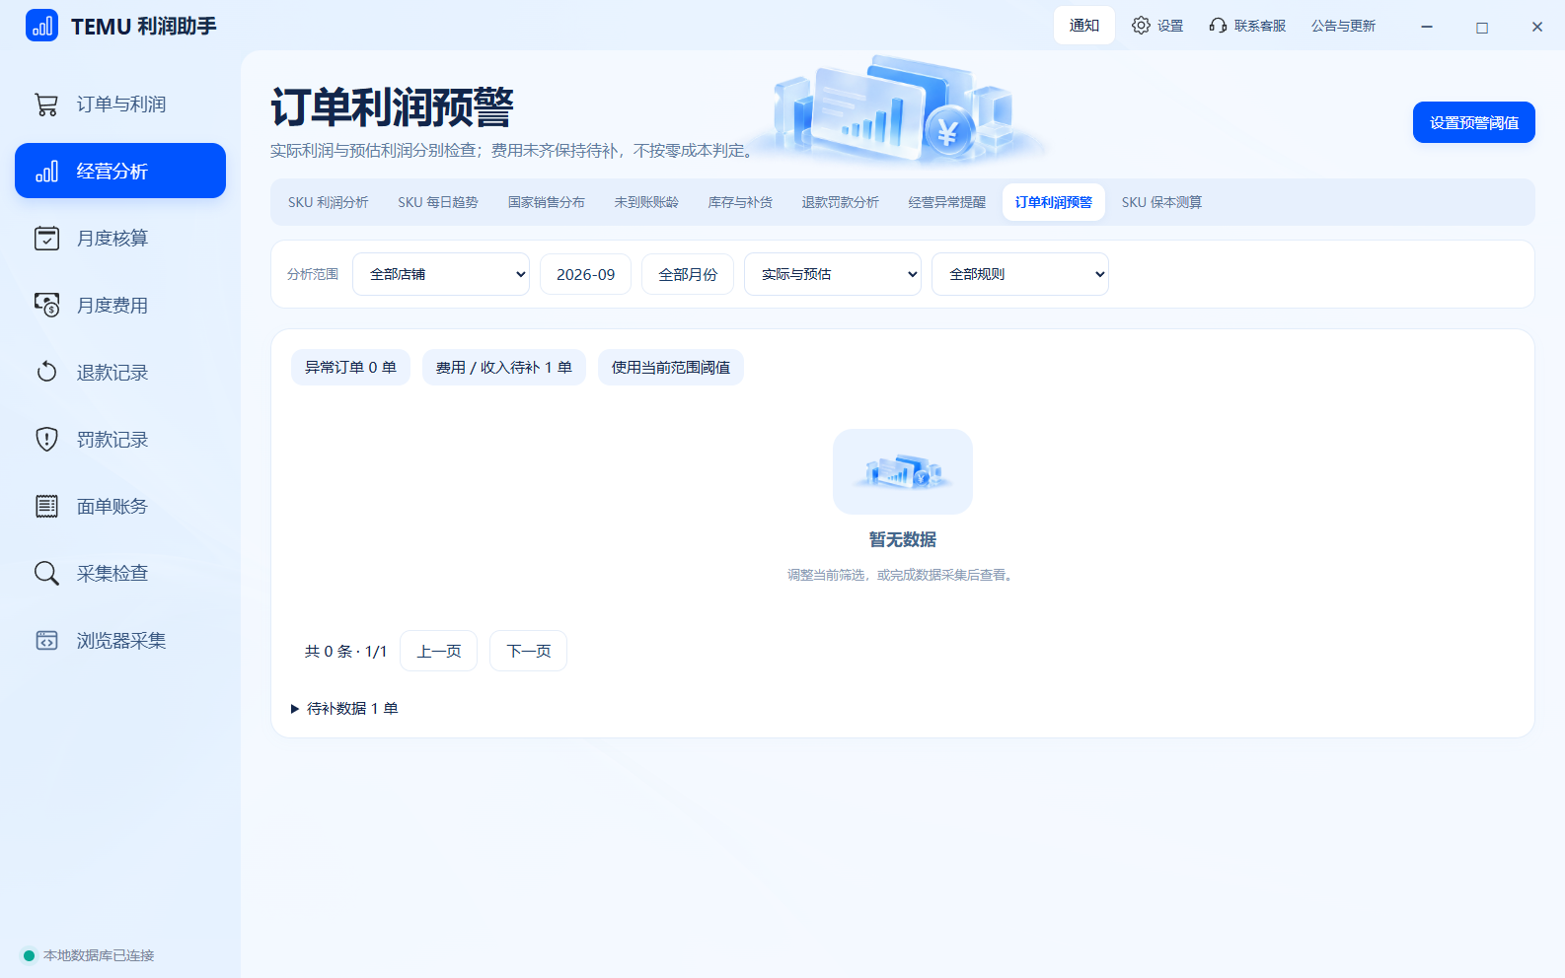The image size is (1565, 978).
Task: Switch to the 退款罚款分析 tab
Action: [x=840, y=202]
